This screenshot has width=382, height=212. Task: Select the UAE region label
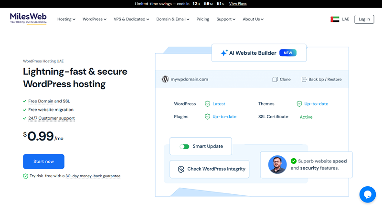click(x=345, y=19)
